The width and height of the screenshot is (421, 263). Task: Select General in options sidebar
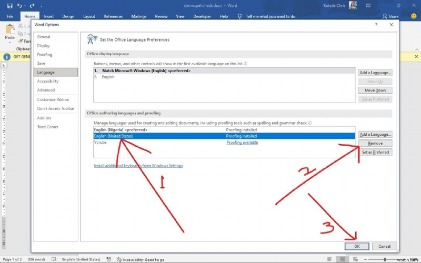(x=56, y=37)
